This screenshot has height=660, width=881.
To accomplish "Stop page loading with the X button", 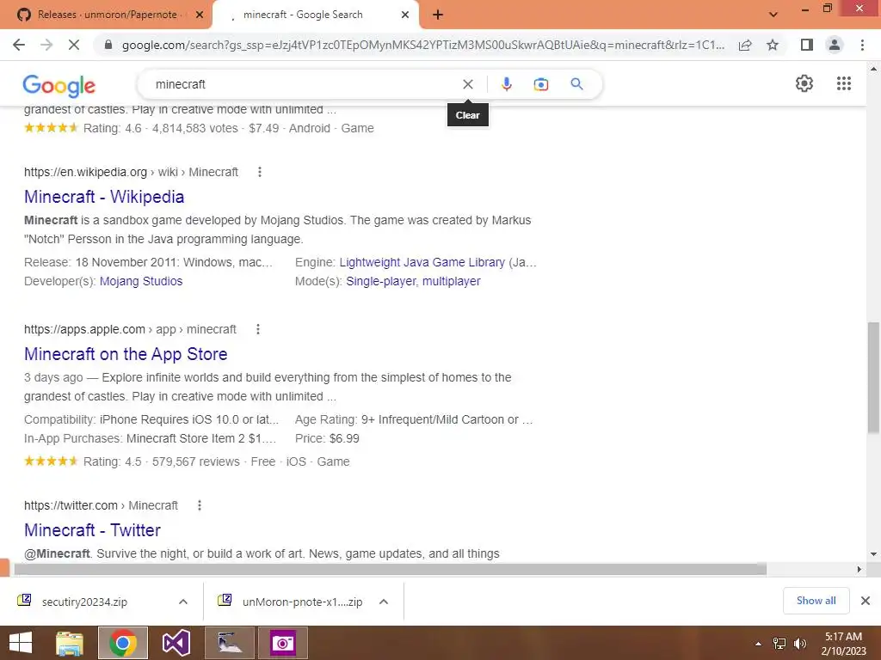I will click(x=74, y=45).
